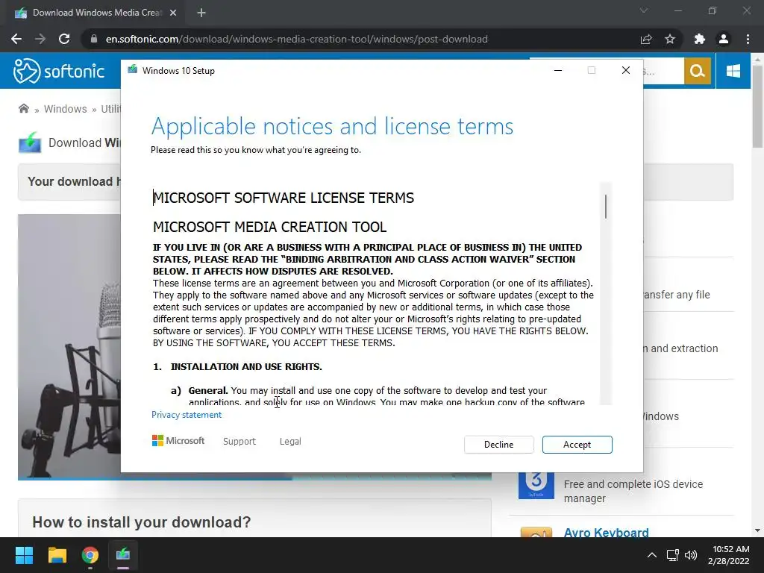Share this page via Chrome share icon
The image size is (764, 573).
click(646, 39)
